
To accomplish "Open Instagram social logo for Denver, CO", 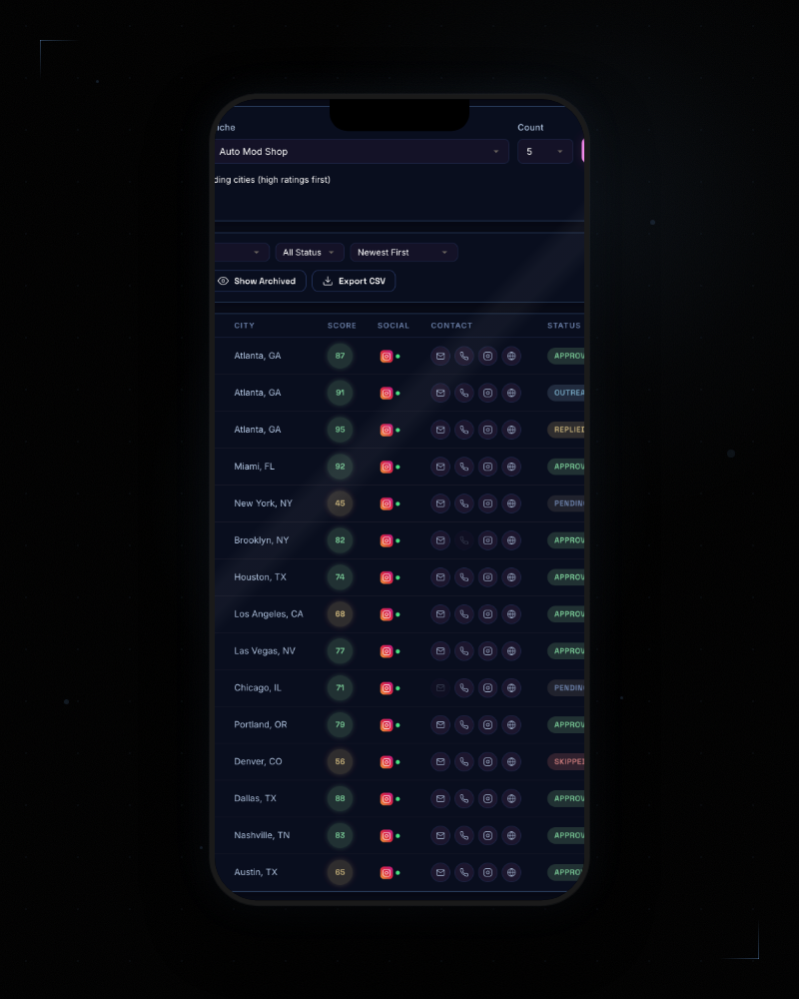I will (x=387, y=762).
